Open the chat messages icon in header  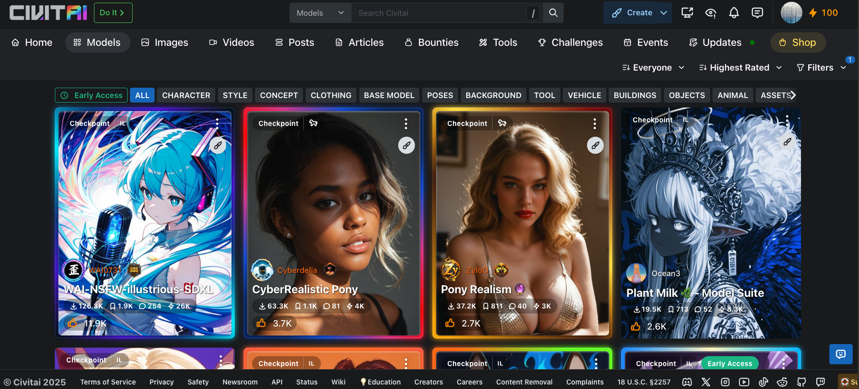757,13
